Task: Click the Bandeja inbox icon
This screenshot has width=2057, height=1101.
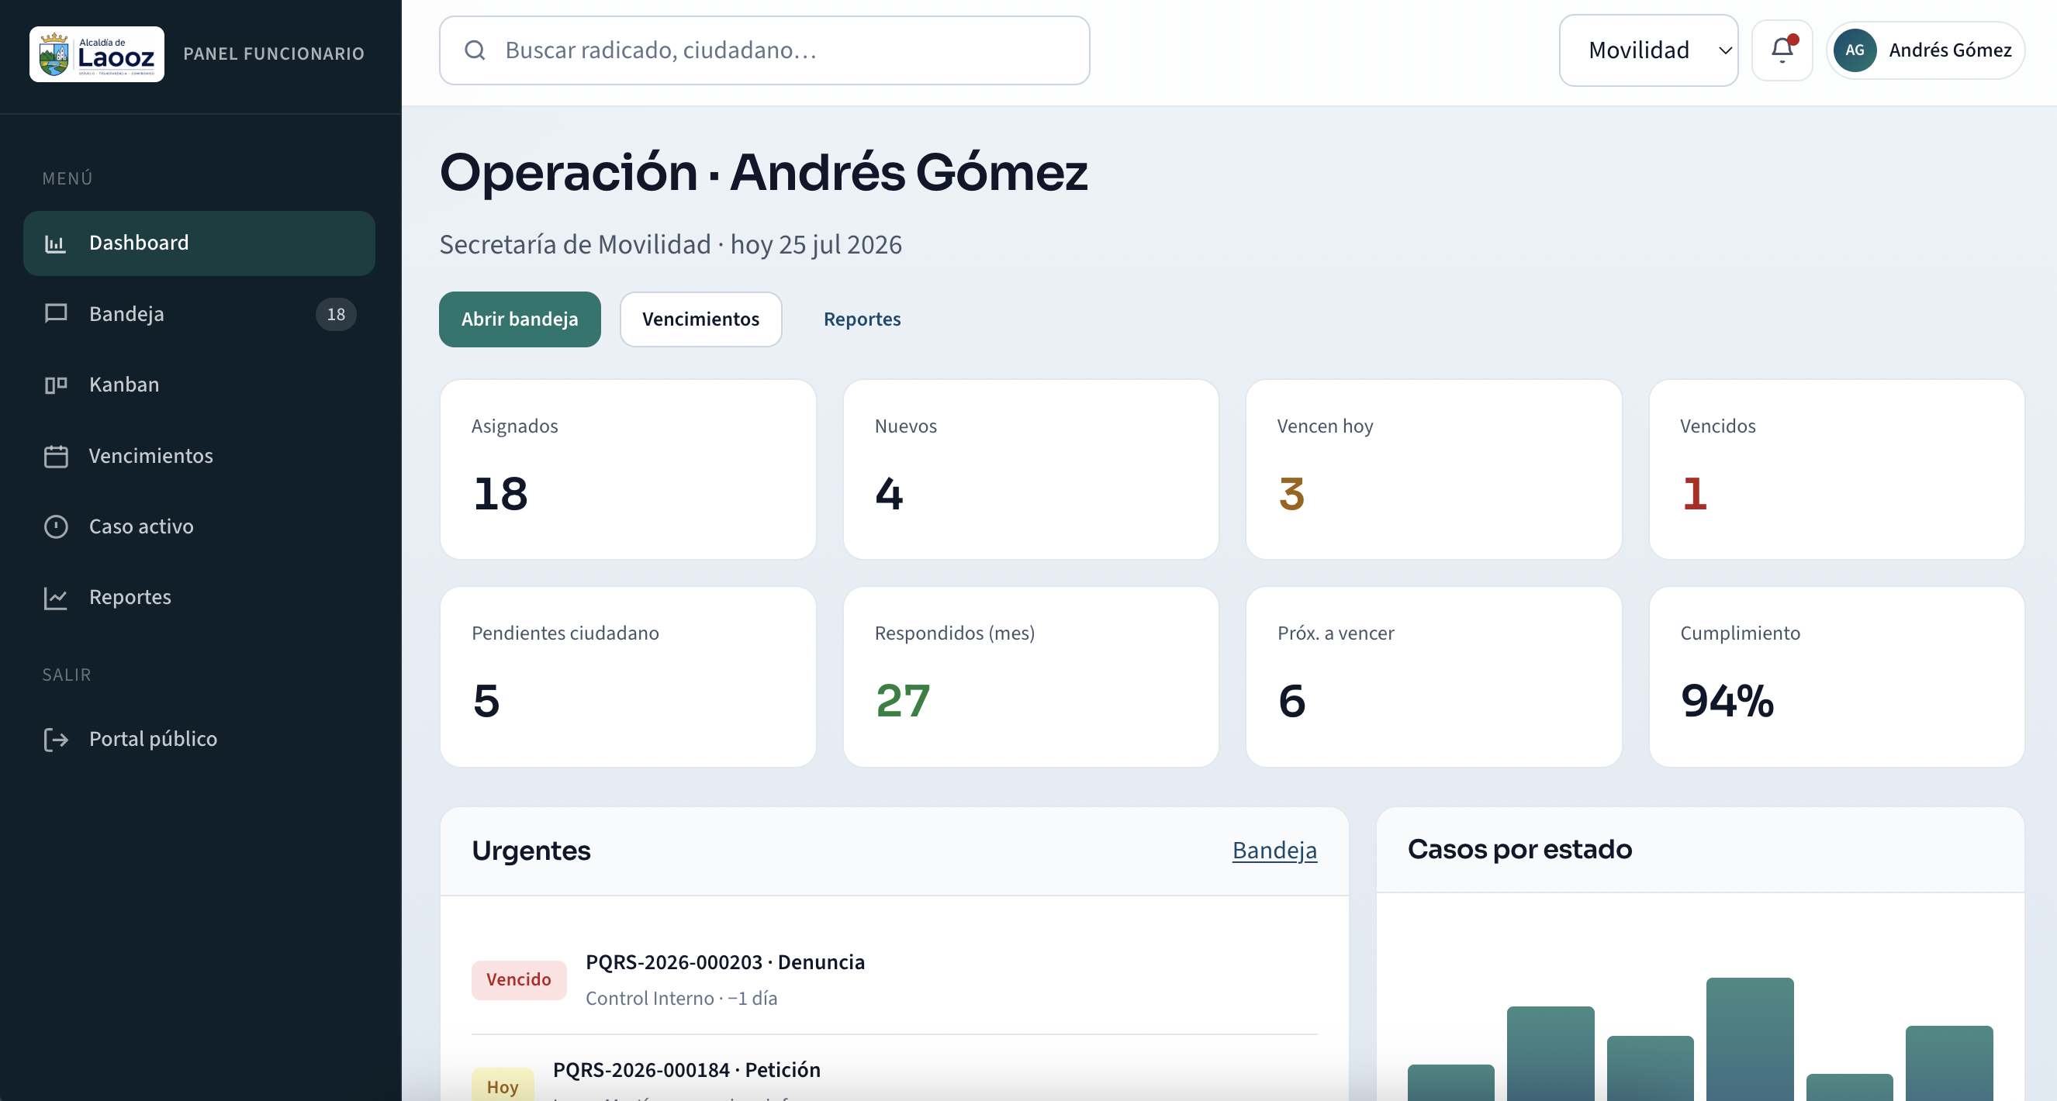Action: pos(55,314)
